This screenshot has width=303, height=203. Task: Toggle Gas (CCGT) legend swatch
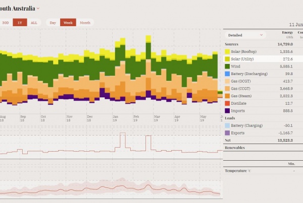(x=228, y=89)
